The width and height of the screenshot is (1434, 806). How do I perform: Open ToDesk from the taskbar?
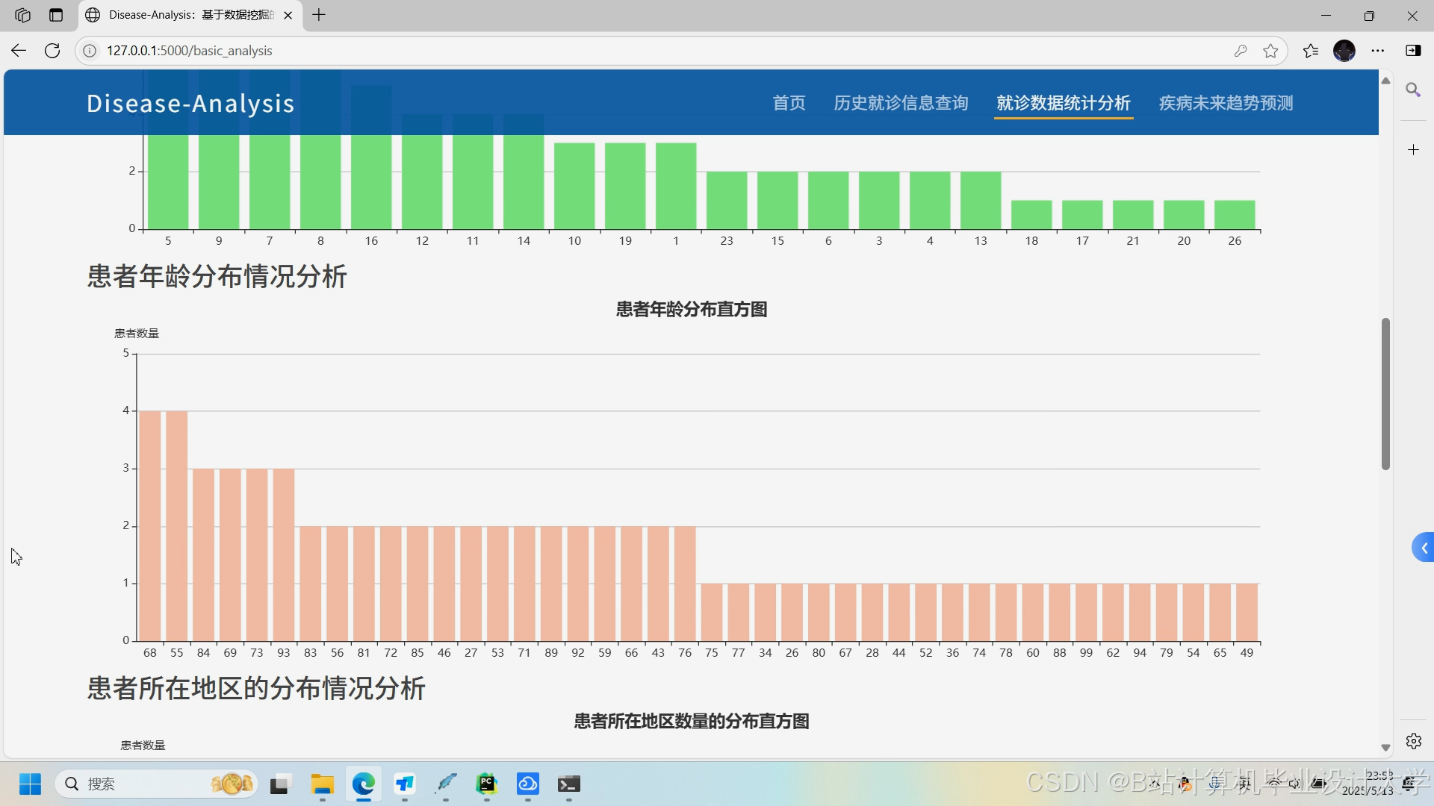point(404,784)
